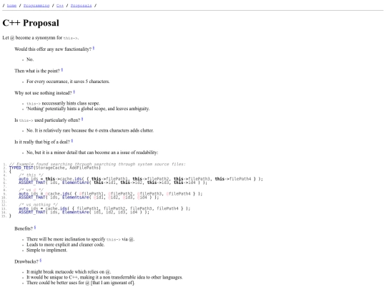Click the '/* vs nothing */' code comment
The height and width of the screenshot is (290, 386).
38,205
